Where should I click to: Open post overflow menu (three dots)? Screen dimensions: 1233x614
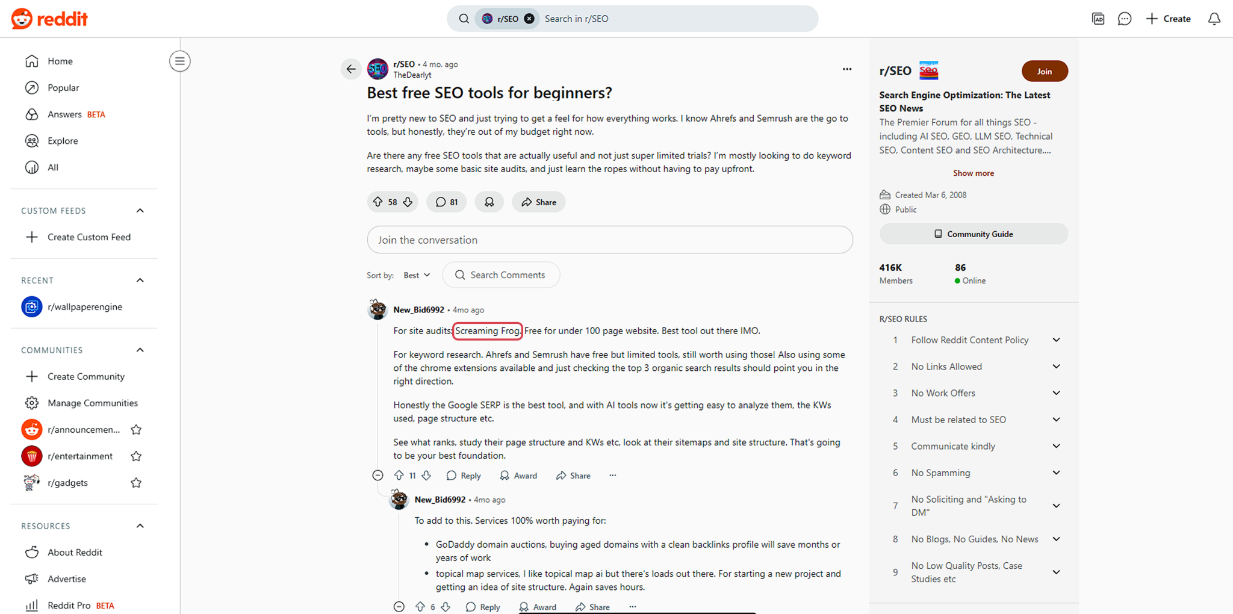(x=846, y=69)
